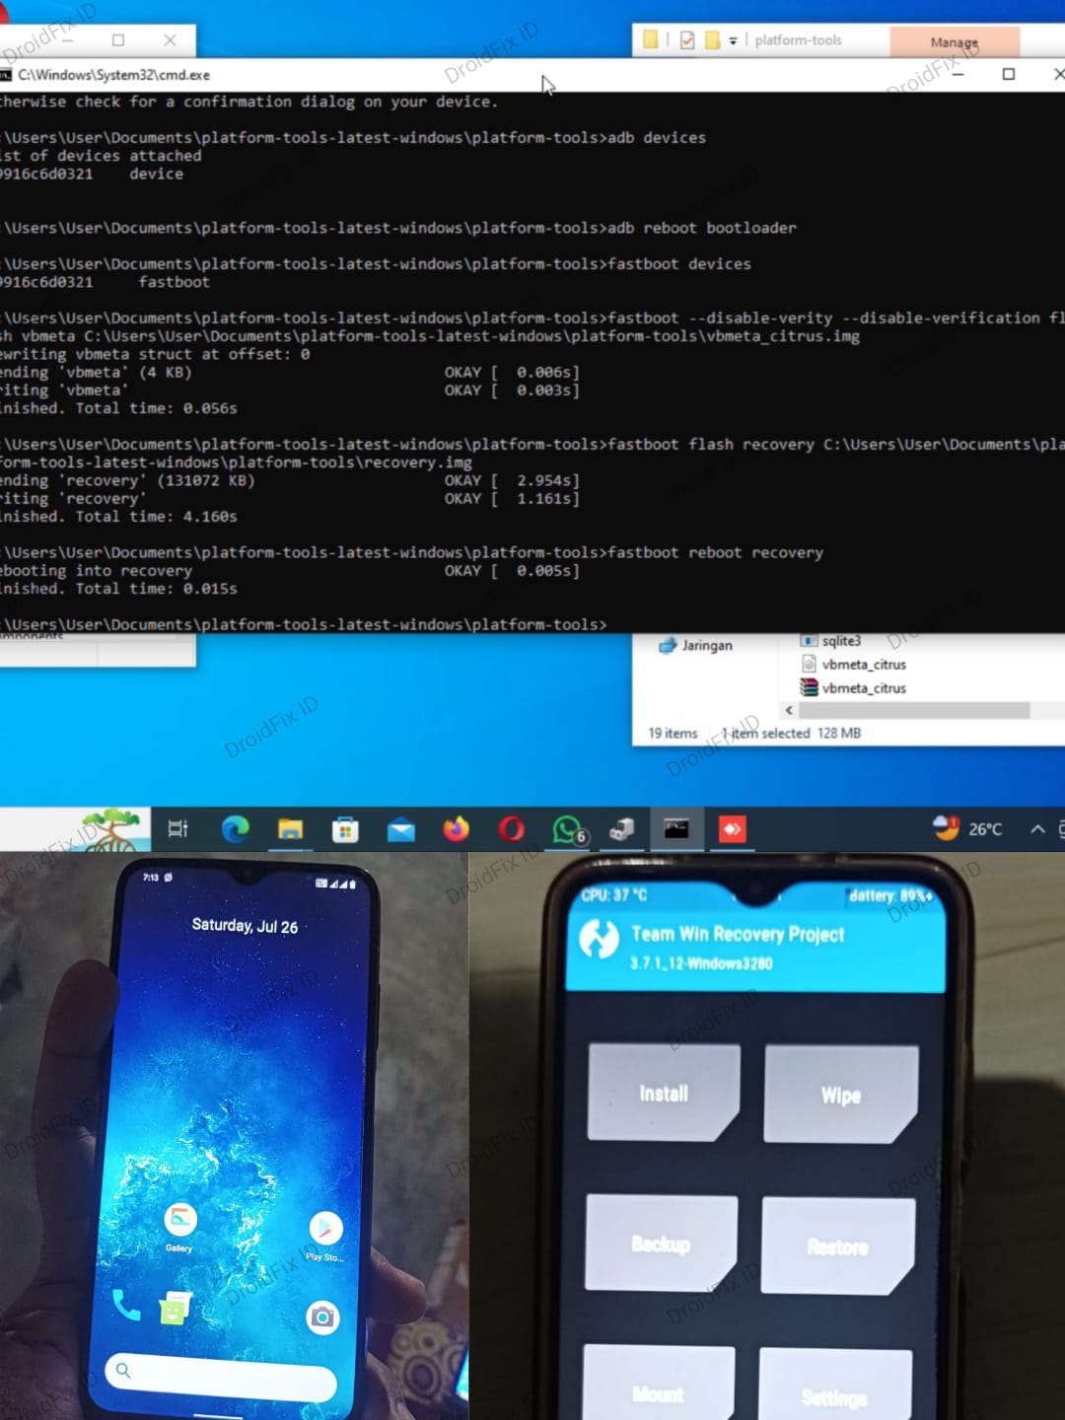Image resolution: width=1065 pixels, height=1420 pixels.
Task: Select Jaringan in Explorer navigation pane
Action: point(696,645)
